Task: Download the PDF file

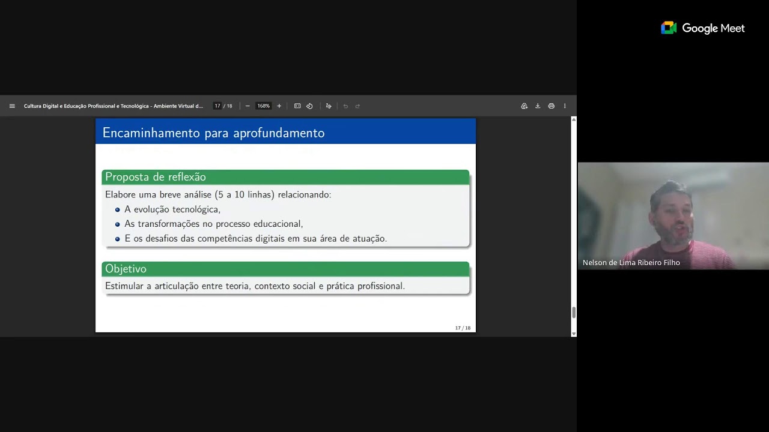Action: point(538,106)
